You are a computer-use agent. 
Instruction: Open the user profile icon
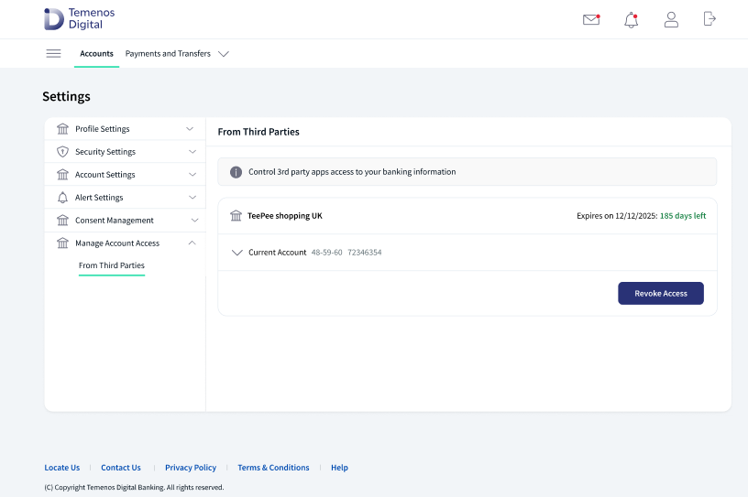[x=671, y=19]
